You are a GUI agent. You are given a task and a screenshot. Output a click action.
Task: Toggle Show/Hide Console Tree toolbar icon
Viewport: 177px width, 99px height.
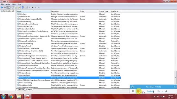[9, 7]
